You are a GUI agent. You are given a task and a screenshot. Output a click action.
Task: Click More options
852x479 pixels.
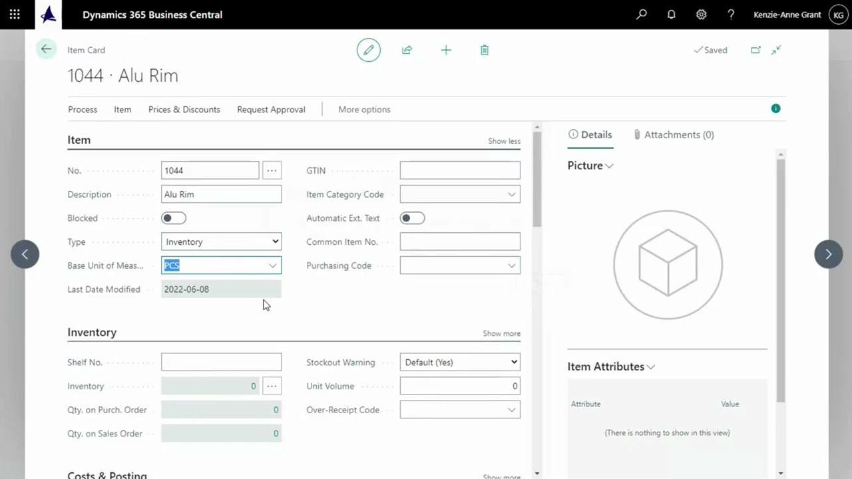364,109
